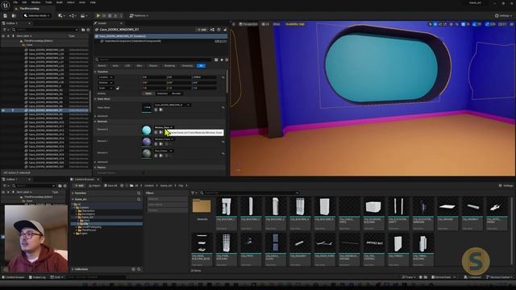The image size is (516, 290).
Task: Open the Tools menu
Action: pyautogui.click(x=48, y=2)
